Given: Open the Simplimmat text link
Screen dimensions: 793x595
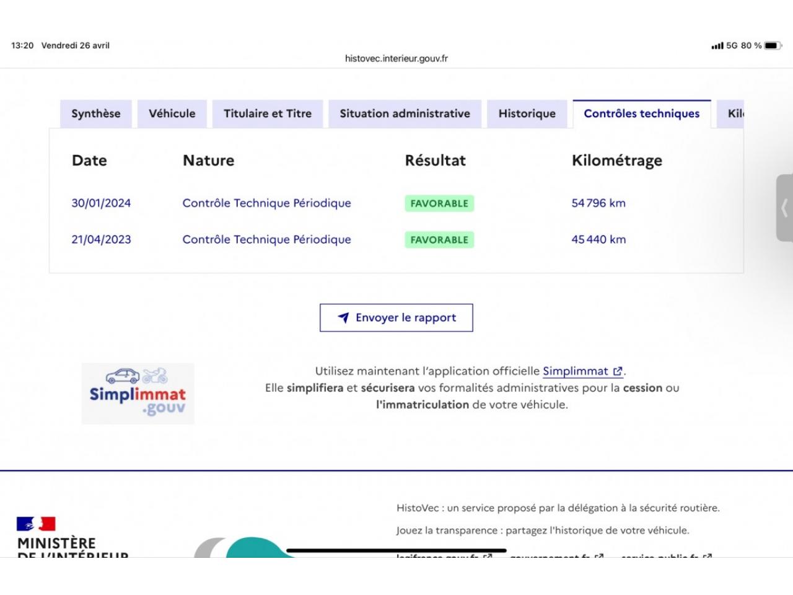Looking at the screenshot, I should (575, 371).
